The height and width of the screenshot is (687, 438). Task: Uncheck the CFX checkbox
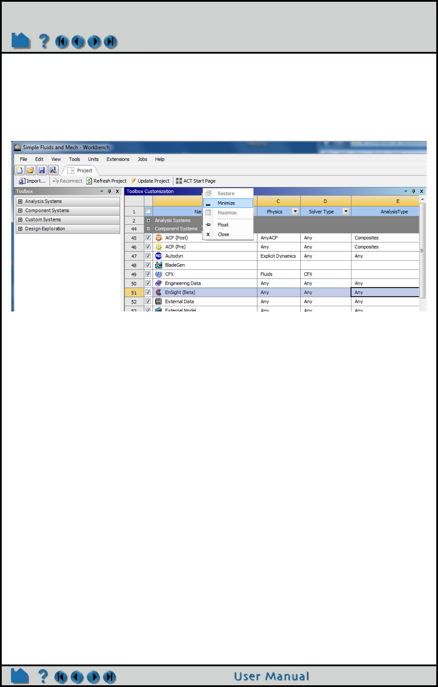pos(148,274)
